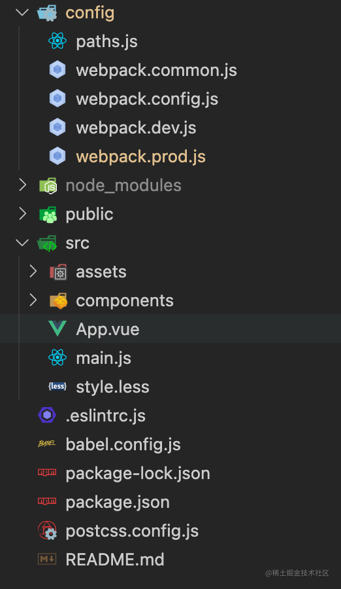Viewport: 341px width, 589px height.
Task: Expand the components folder chevron
Action: pos(33,300)
